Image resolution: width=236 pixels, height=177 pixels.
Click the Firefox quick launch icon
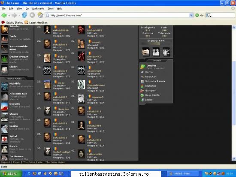point(34,174)
